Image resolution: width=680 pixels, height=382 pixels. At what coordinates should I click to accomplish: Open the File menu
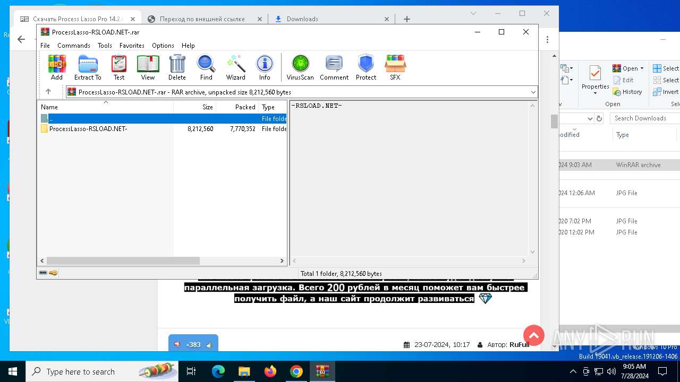point(45,46)
